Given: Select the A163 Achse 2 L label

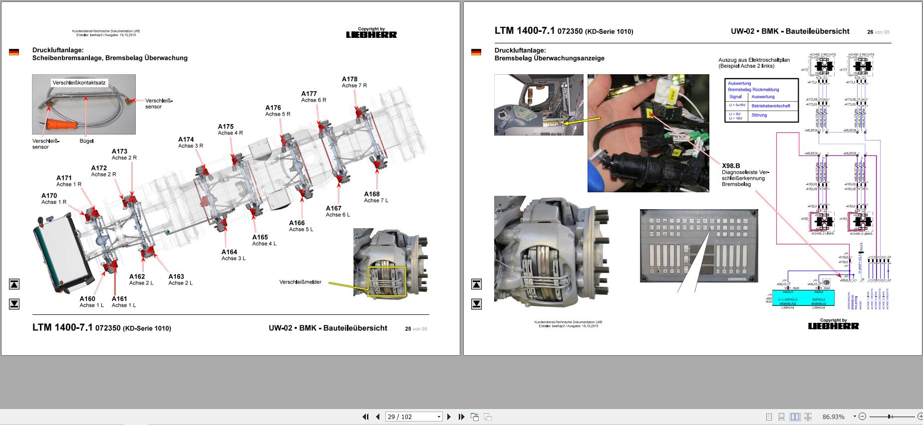Looking at the screenshot, I should click(180, 280).
